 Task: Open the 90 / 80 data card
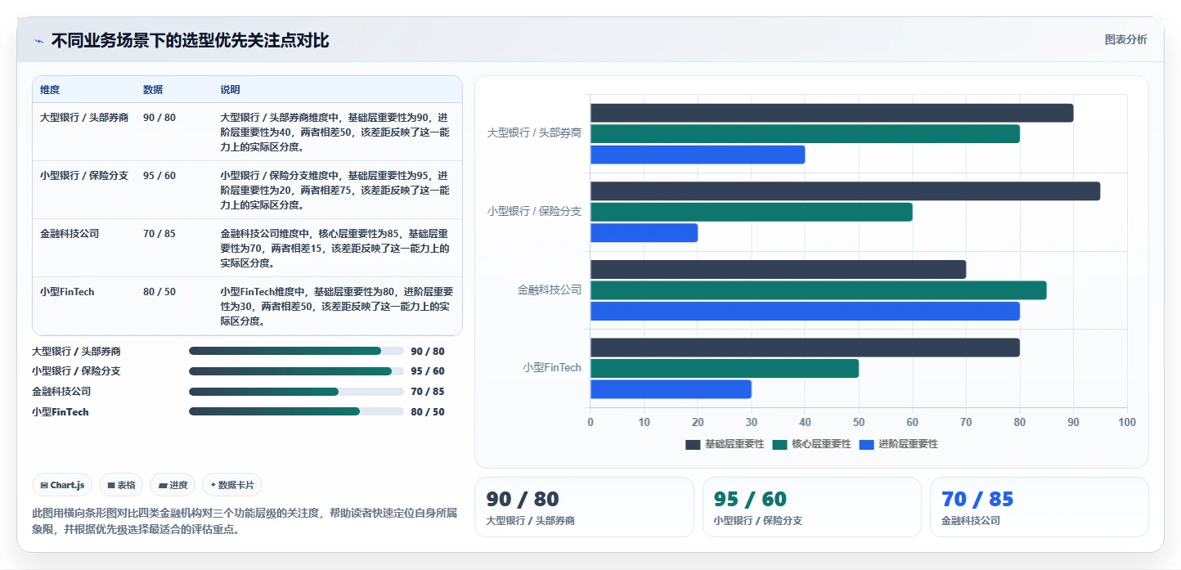584,507
